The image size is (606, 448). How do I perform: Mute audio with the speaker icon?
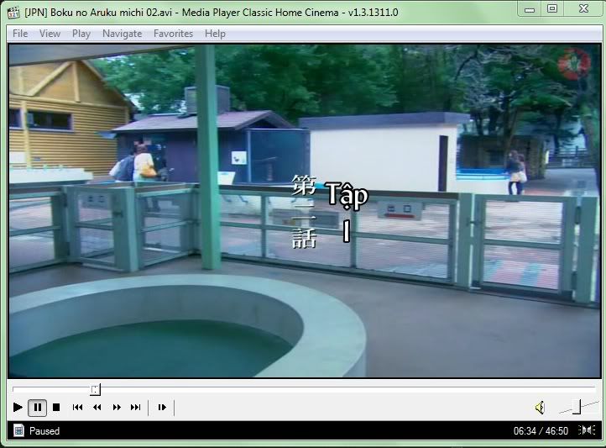click(540, 408)
